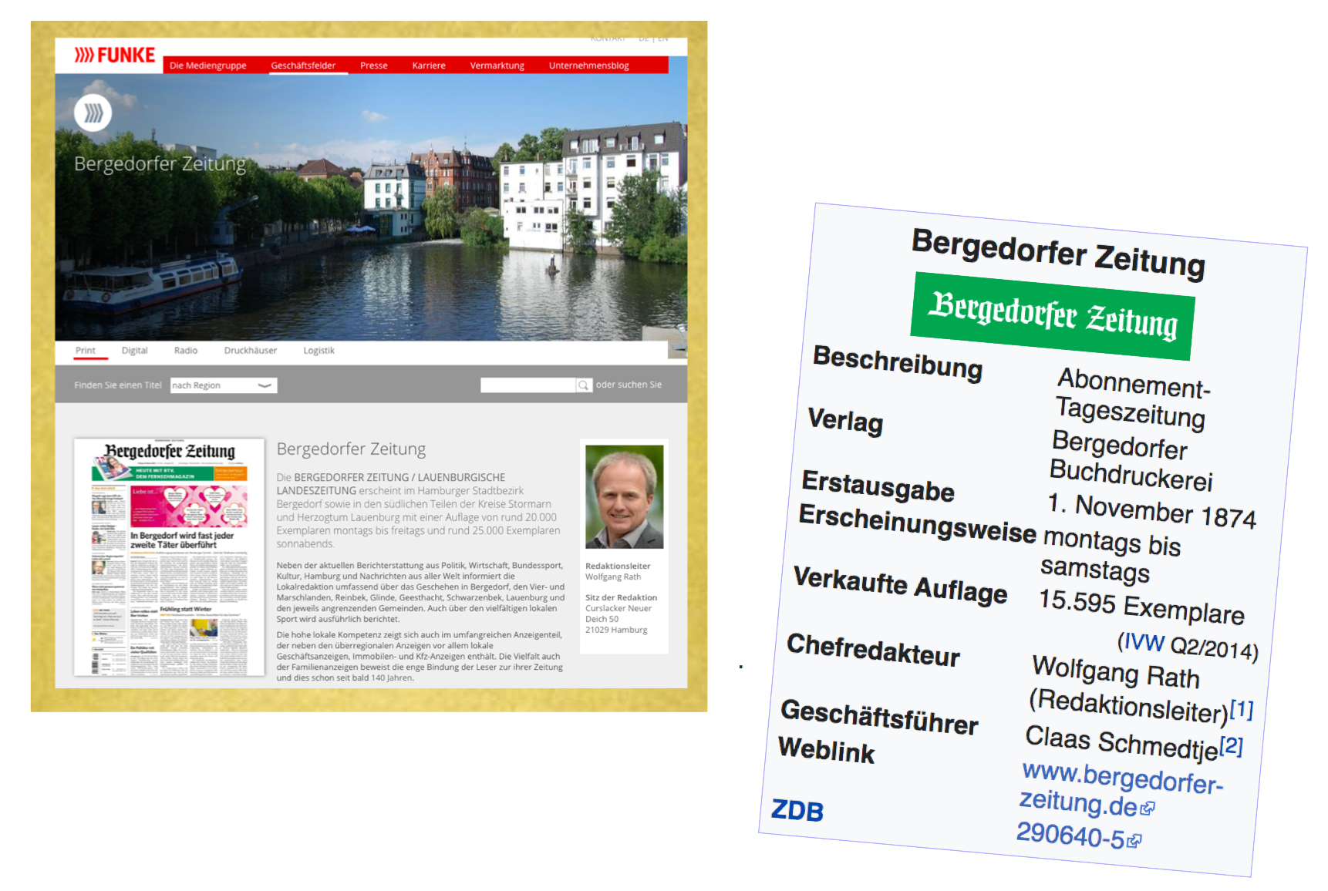This screenshot has width=1328, height=891.
Task: Click the infobox title Bergedorfer Zeitung
Action: point(1058,254)
